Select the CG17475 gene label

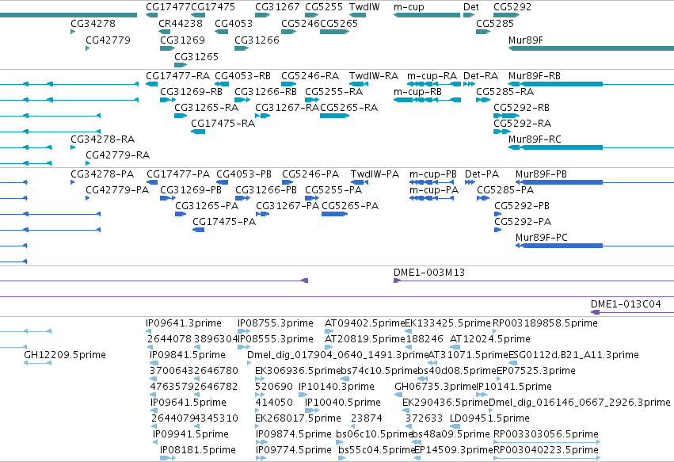(213, 7)
